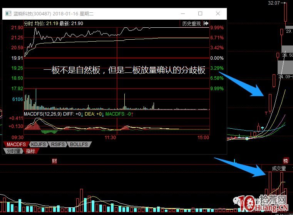Viewport: 293px width, 215px height.
Task: Click the T marker on the daily candles
Action: [x=266, y=113]
